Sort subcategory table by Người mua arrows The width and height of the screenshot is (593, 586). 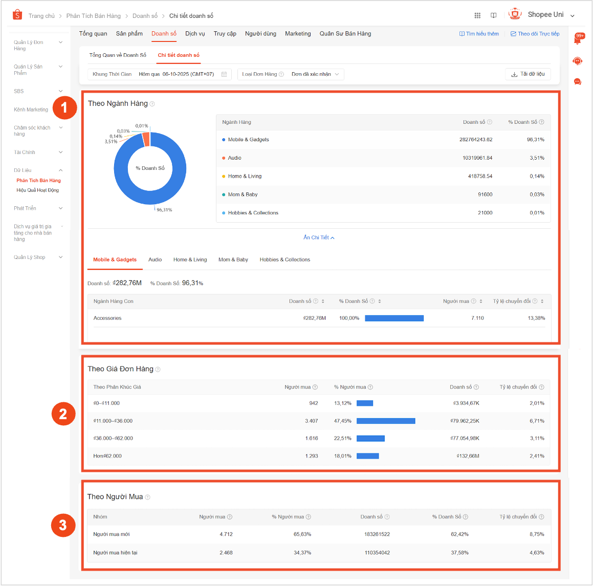coord(481,301)
